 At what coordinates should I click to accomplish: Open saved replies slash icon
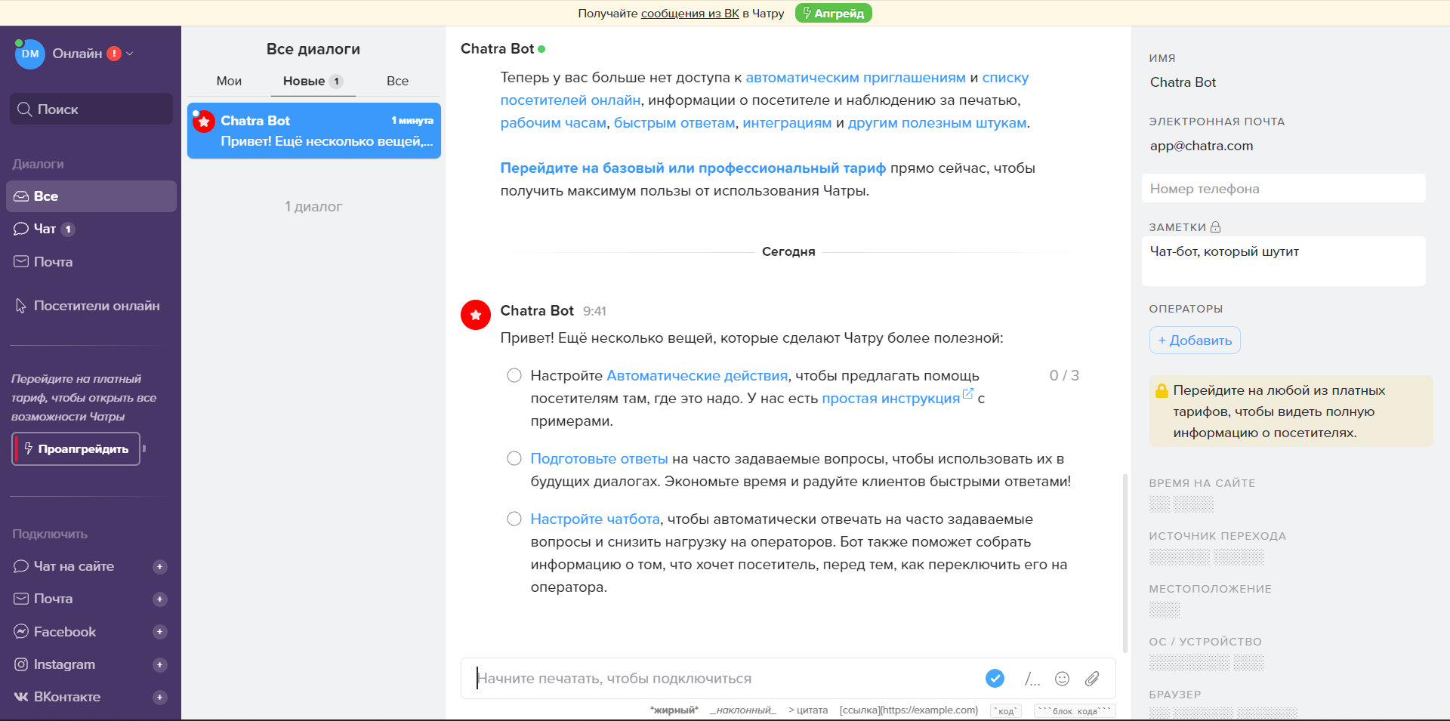point(1032,679)
